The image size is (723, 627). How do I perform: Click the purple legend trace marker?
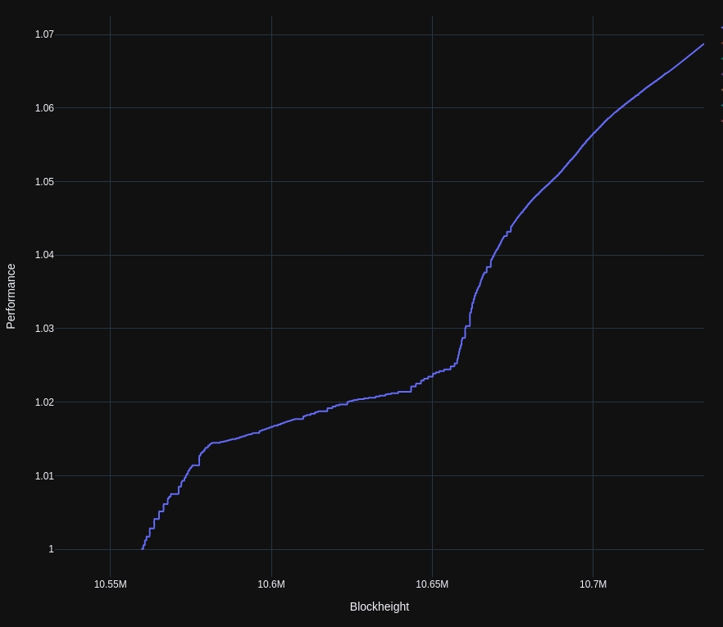[721, 74]
